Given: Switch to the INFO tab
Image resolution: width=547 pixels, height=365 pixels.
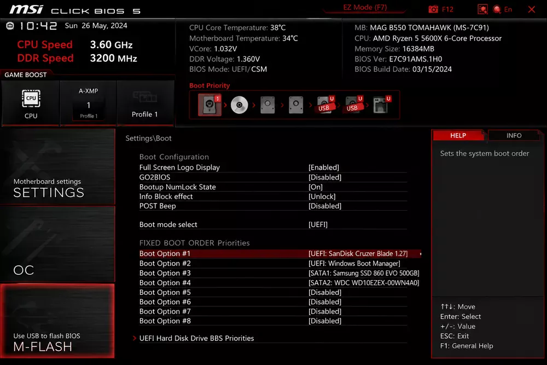Looking at the screenshot, I should tap(514, 135).
